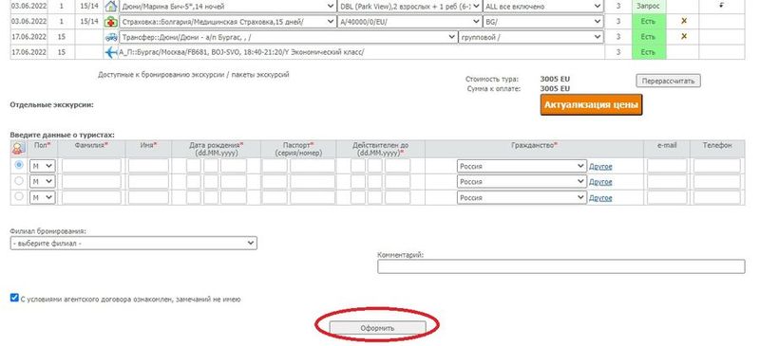Open the групповой transfer type dropdown
760x346 pixels.
click(x=531, y=37)
